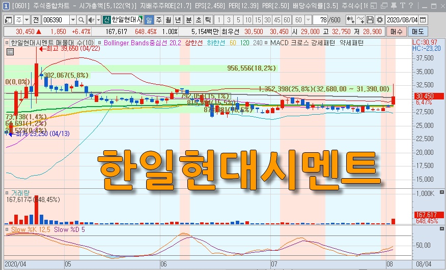Select the 년 yearly period button
Screen dimensions: 446x270
click(x=178, y=20)
